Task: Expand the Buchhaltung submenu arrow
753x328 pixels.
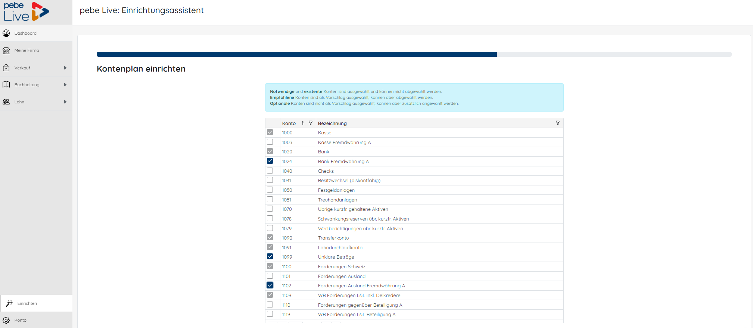Action: tap(65, 85)
